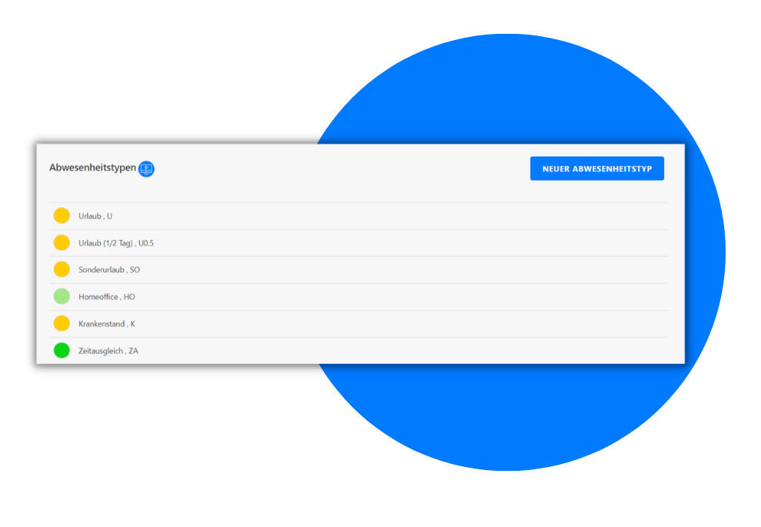This screenshot has width=761, height=527.
Task: Click the U0.5 abbreviation code
Action: (146, 243)
